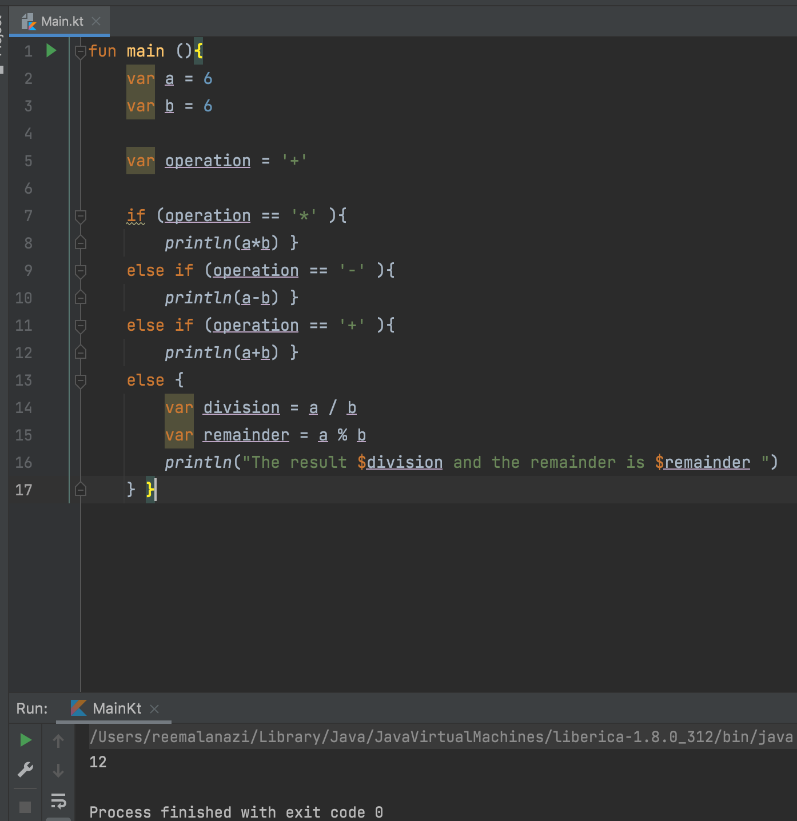Click the down arrow navigation icon in console
The height and width of the screenshot is (821, 797).
(x=58, y=770)
